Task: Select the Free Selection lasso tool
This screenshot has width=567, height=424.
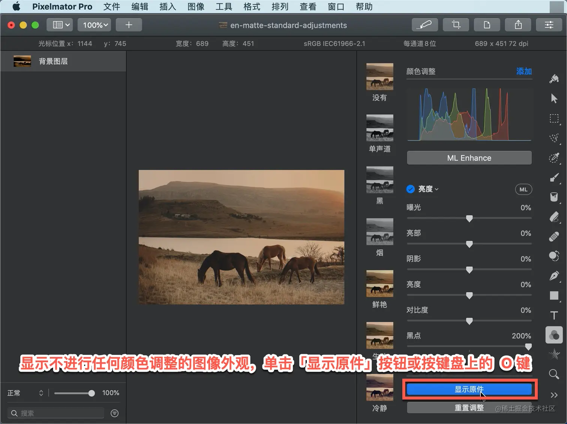Action: [x=554, y=138]
